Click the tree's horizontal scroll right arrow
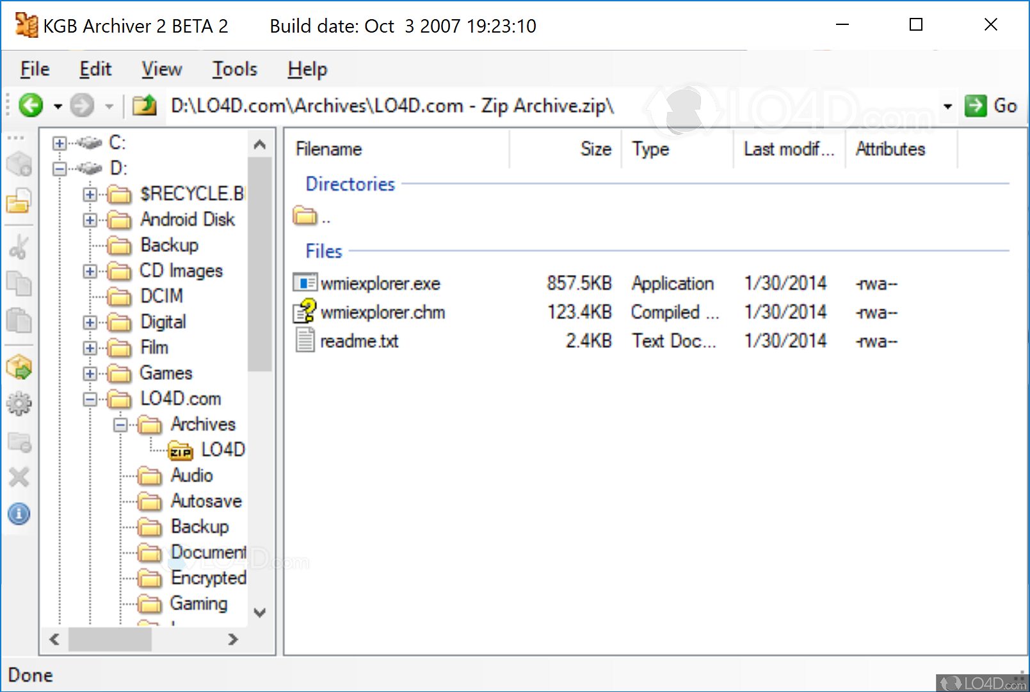Screen dimensions: 1030x692 tap(233, 639)
